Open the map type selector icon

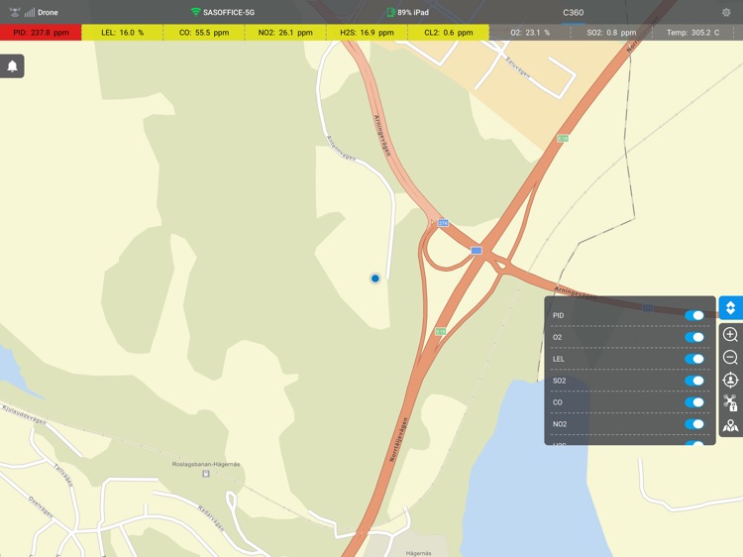(730, 426)
